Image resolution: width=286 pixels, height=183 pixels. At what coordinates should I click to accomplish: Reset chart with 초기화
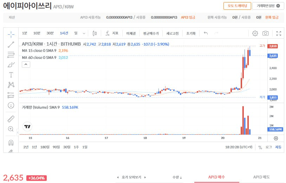[x=190, y=33]
